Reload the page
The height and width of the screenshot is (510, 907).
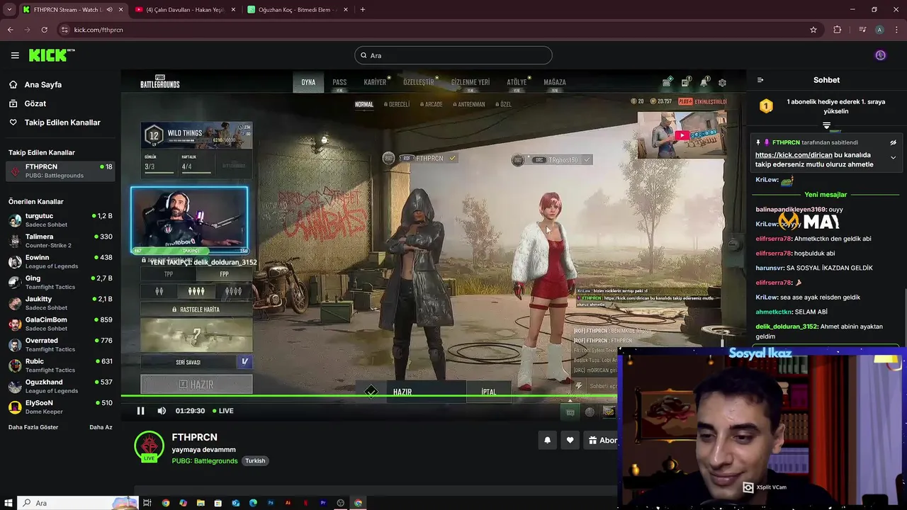pos(44,30)
